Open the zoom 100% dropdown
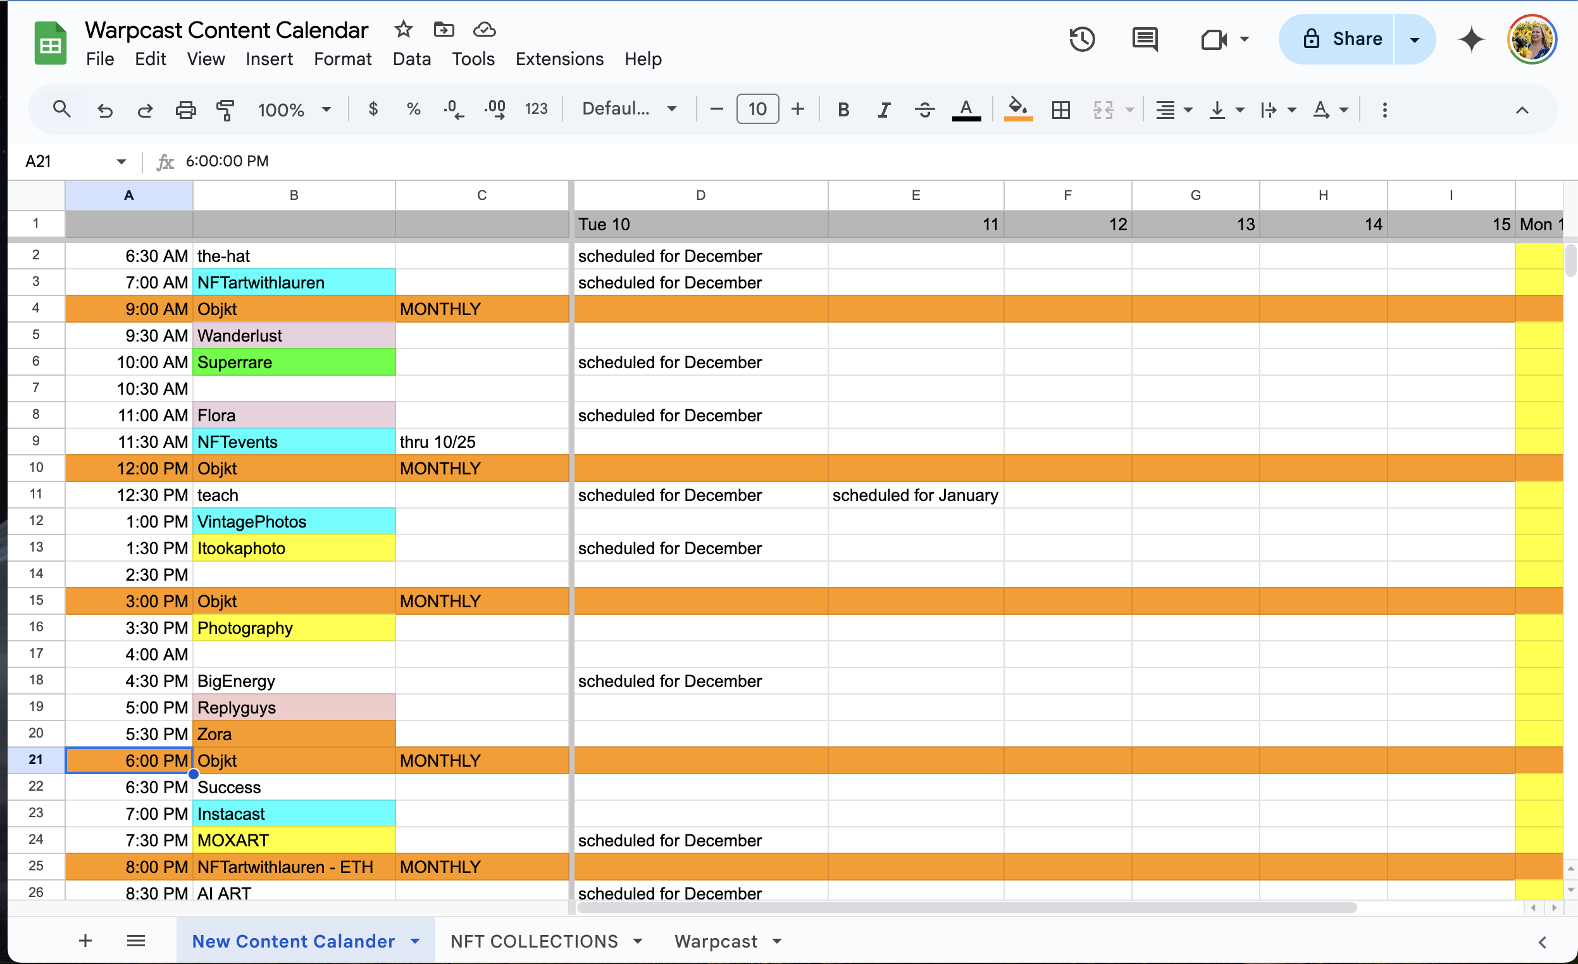The image size is (1578, 964). point(294,110)
